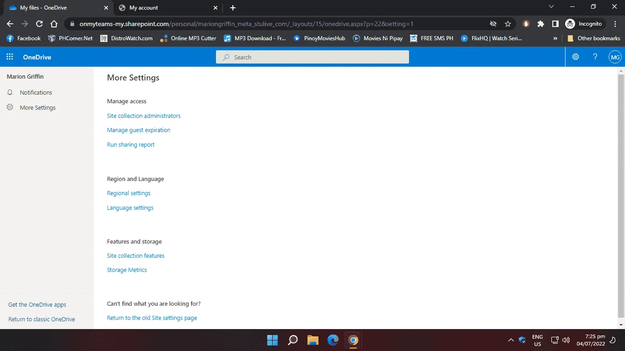Open the MG account avatar

[x=615, y=57]
